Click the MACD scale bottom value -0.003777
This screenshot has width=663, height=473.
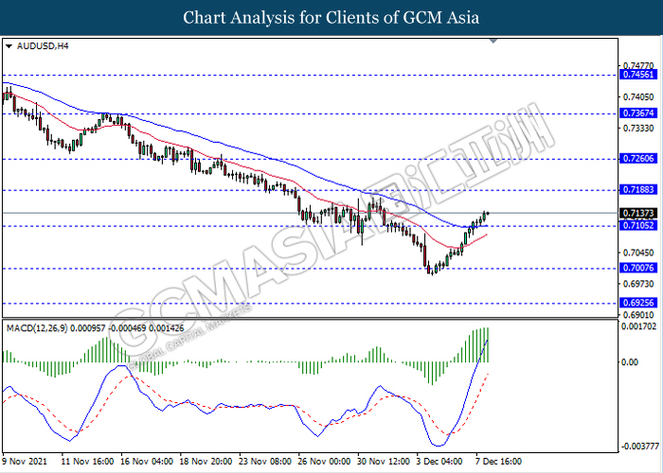point(640,447)
